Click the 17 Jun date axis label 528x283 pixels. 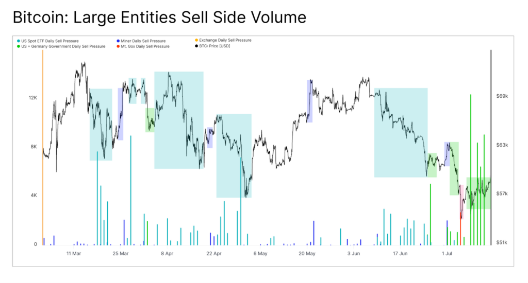click(x=400, y=254)
